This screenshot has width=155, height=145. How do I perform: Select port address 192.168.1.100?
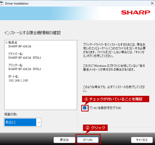point(18,80)
